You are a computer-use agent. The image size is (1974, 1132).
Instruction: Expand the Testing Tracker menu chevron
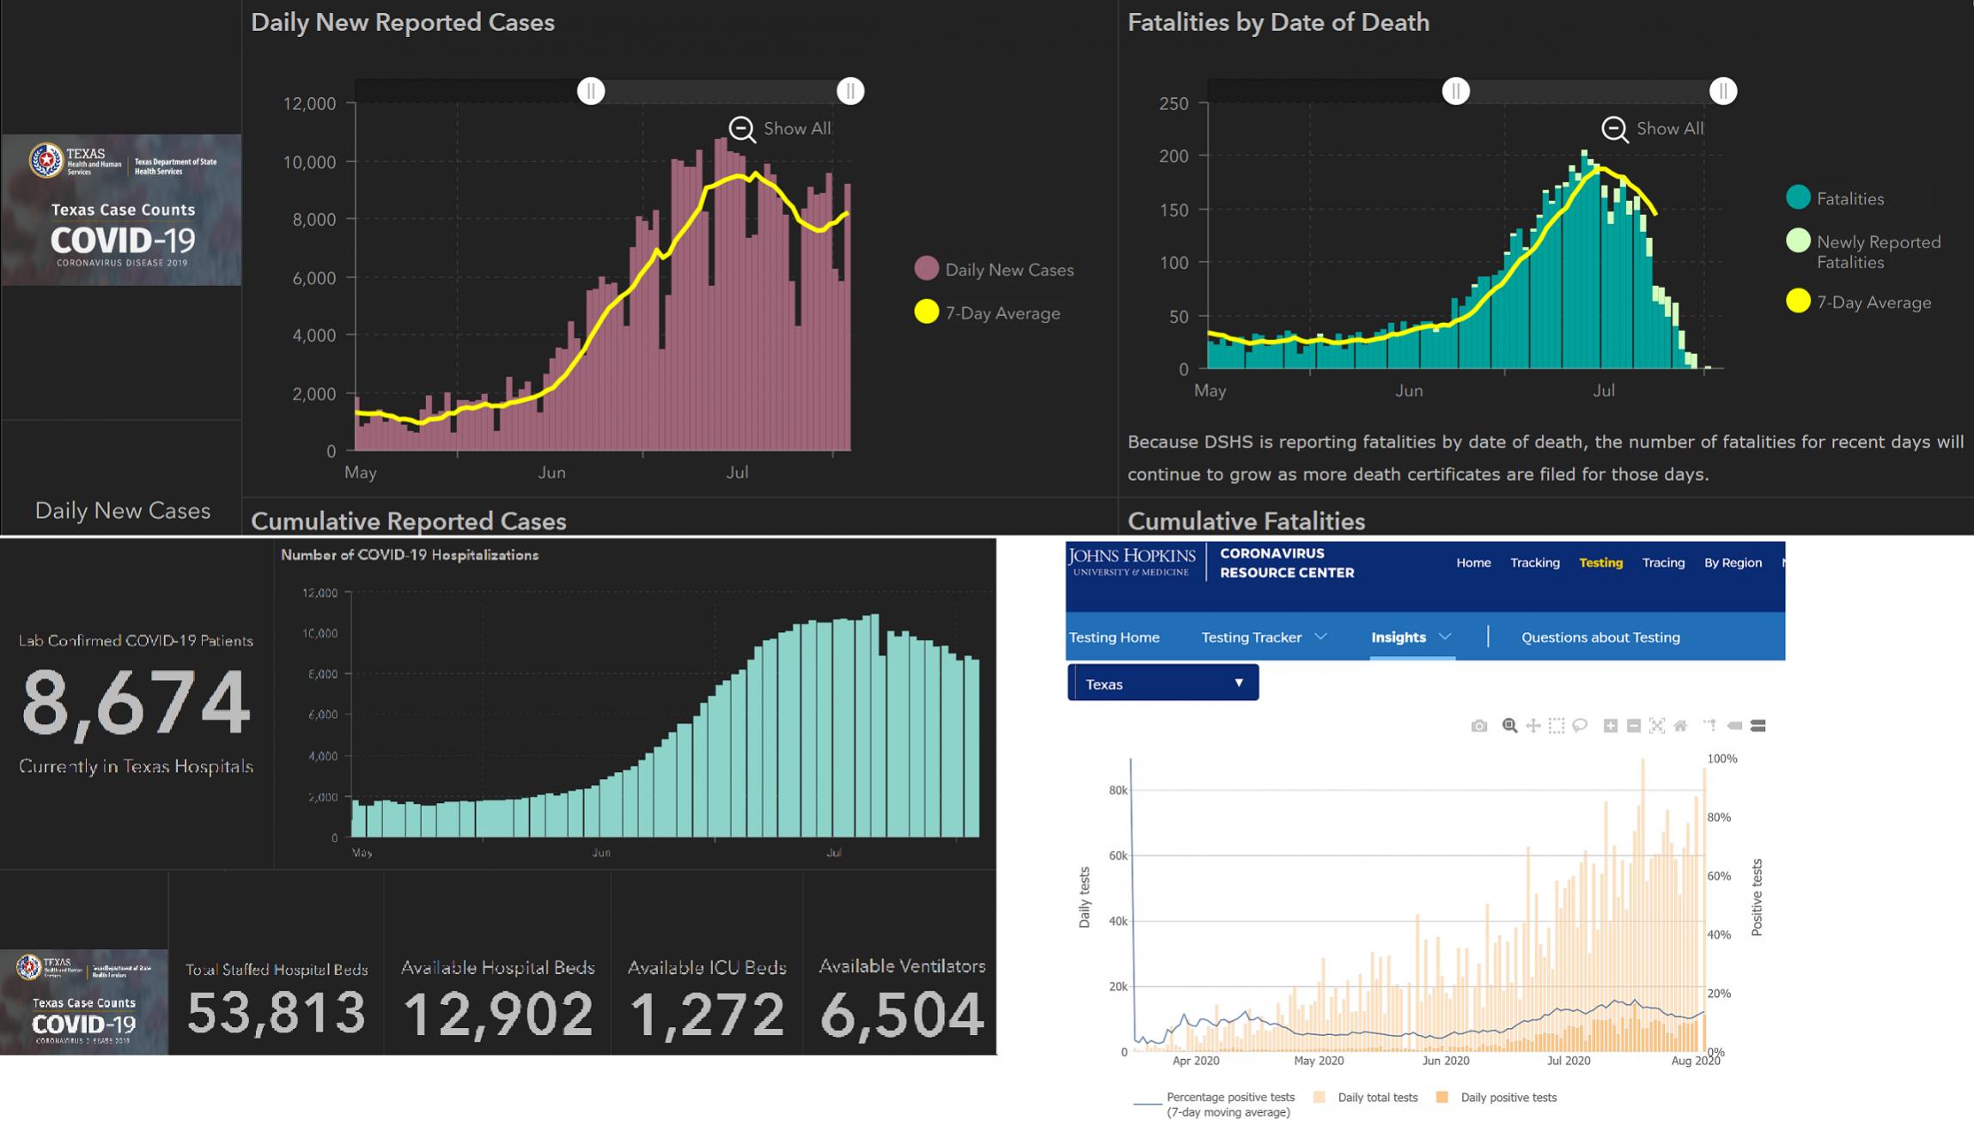[x=1321, y=636]
